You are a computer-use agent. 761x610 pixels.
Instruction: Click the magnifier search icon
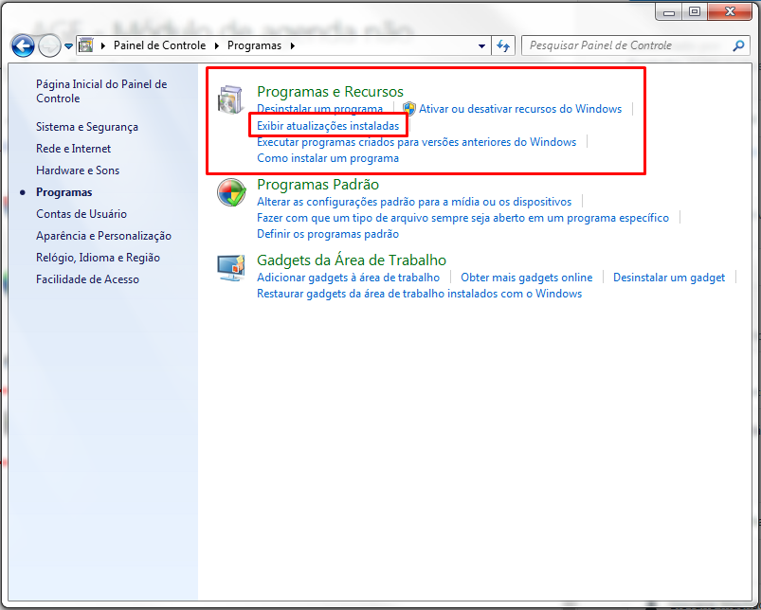point(738,45)
